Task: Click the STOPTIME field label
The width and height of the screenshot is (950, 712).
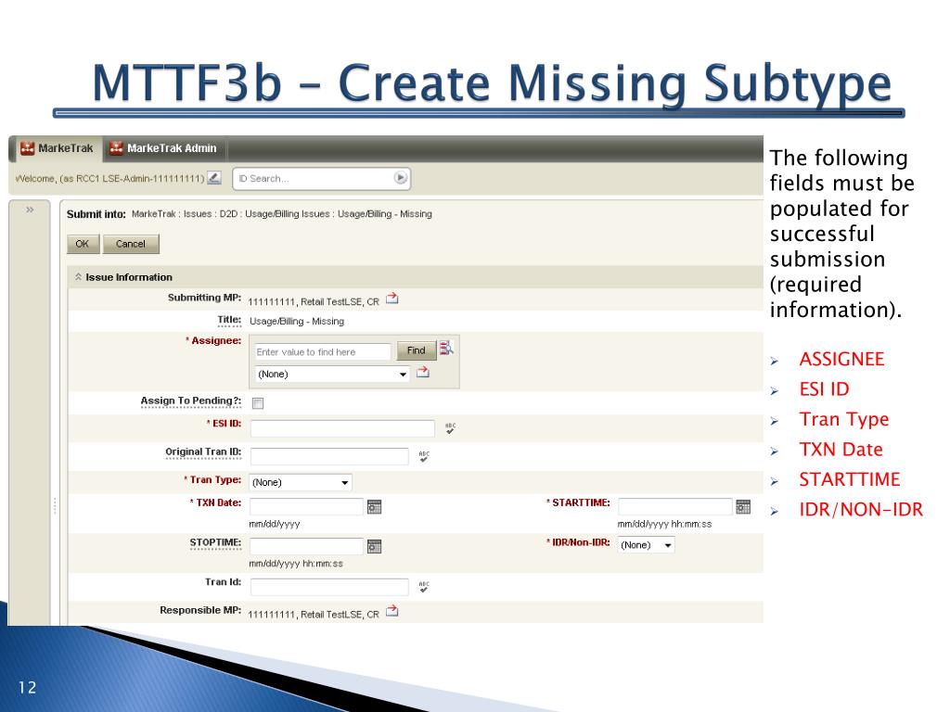Action: pyautogui.click(x=215, y=542)
